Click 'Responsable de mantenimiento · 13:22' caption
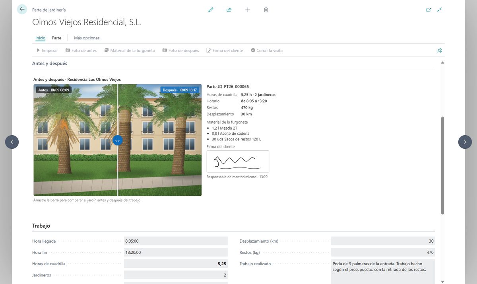 coord(237,177)
